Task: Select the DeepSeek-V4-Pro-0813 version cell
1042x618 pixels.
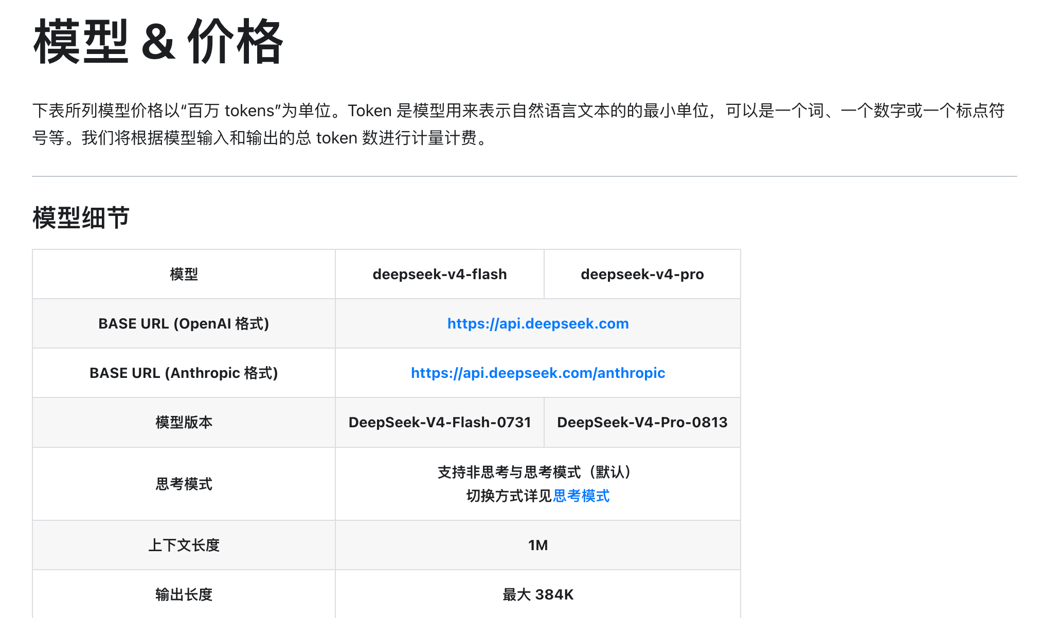Action: tap(642, 422)
